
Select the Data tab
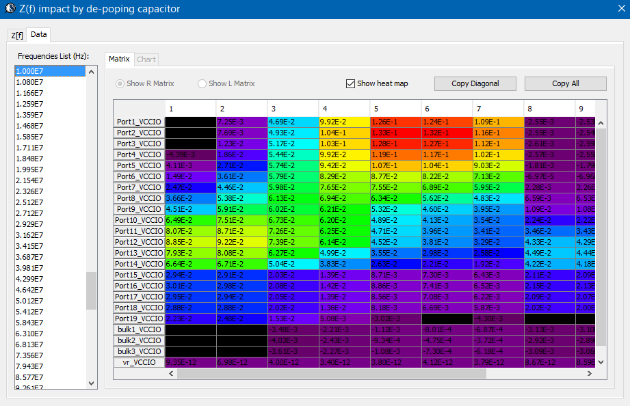(39, 34)
